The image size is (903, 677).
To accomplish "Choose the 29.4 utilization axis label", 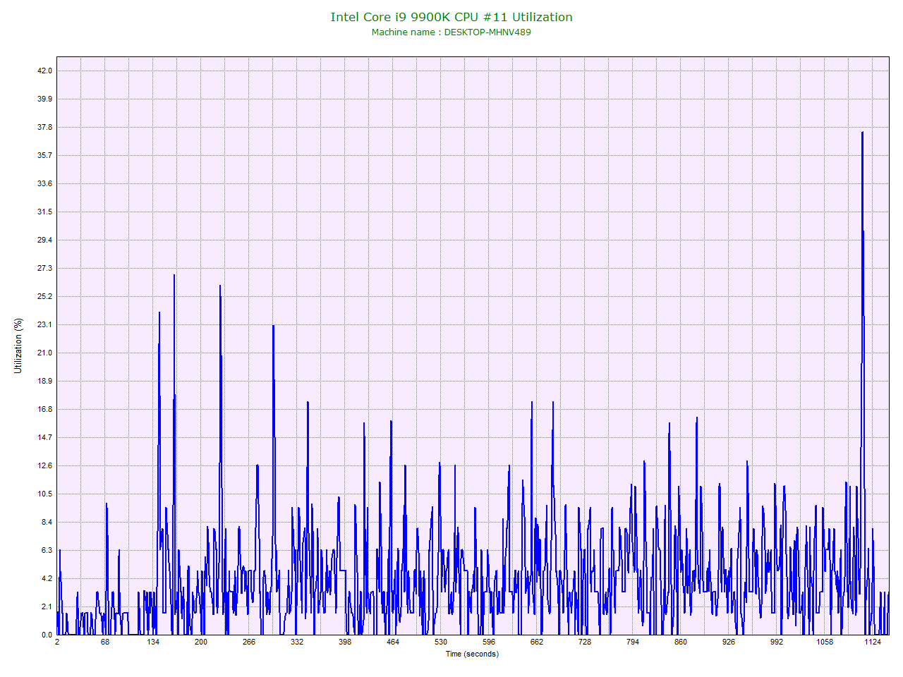I will tap(45, 240).
